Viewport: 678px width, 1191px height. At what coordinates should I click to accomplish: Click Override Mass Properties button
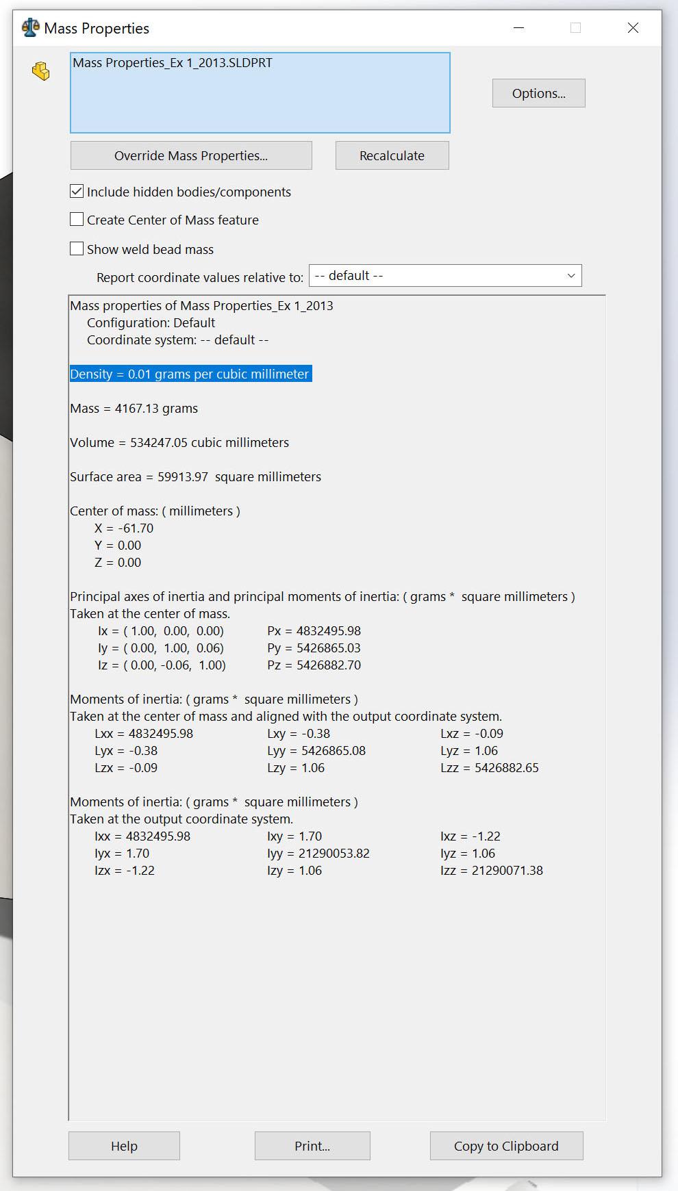tap(191, 155)
